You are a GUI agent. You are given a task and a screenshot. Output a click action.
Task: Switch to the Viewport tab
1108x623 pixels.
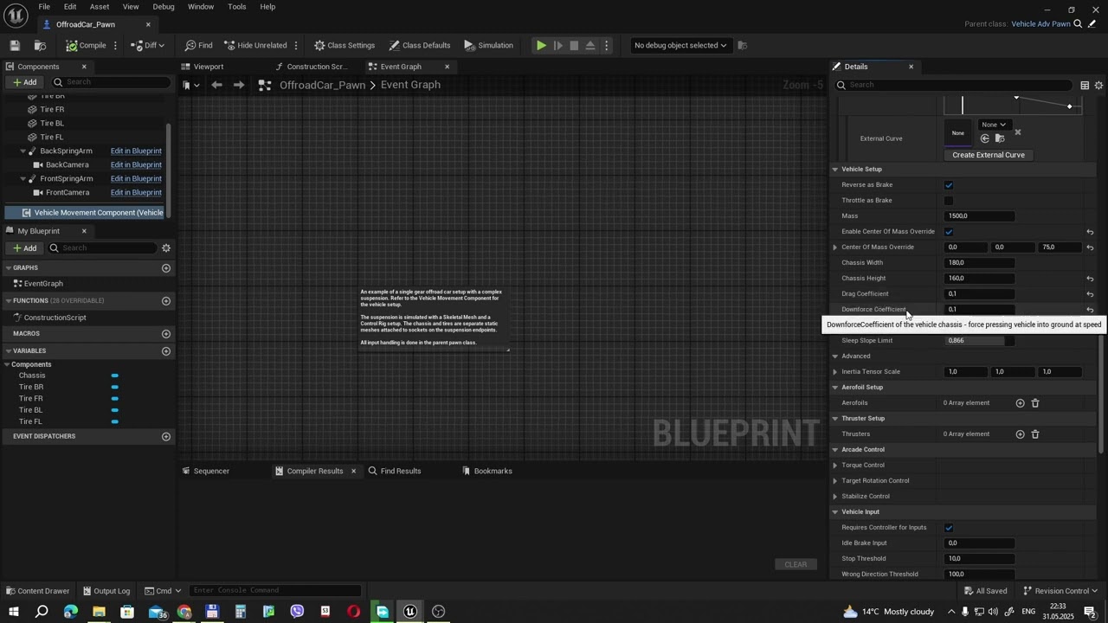click(208, 67)
